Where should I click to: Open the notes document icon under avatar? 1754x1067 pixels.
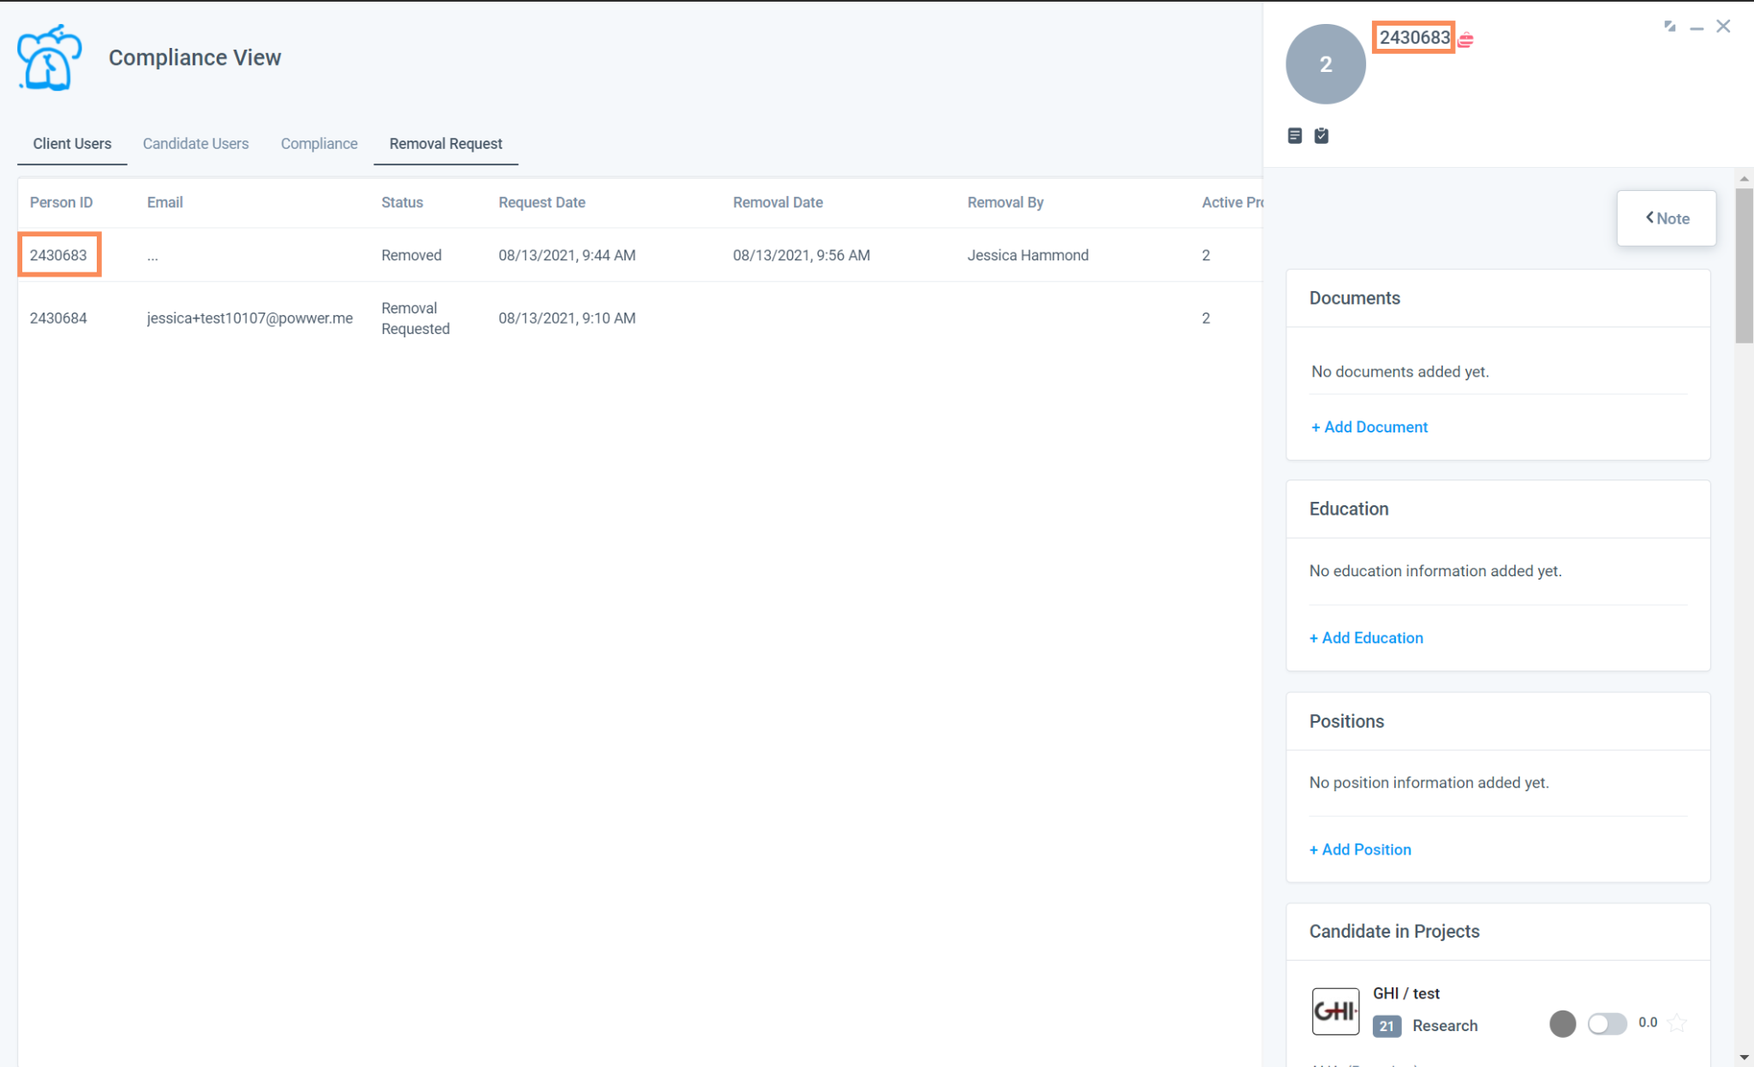1295,135
